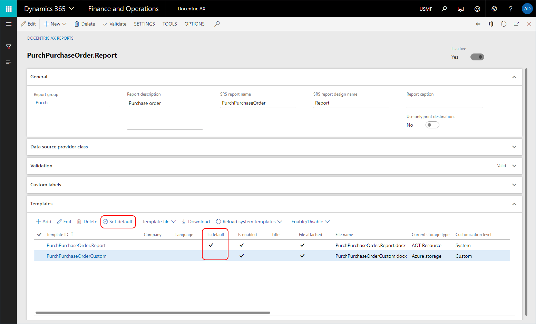Click the SRS report name field
The width and height of the screenshot is (536, 324).
coord(258,103)
